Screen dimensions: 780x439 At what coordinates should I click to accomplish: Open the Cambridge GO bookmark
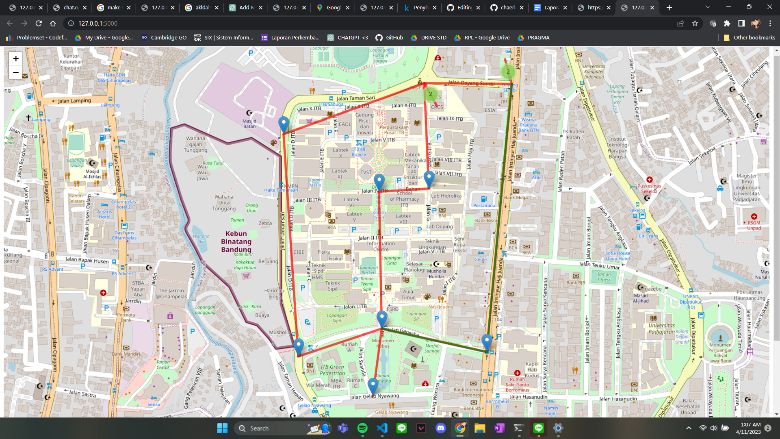[x=164, y=37]
